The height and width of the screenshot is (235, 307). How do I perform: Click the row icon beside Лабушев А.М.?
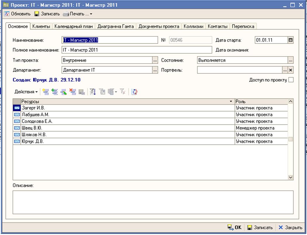click(x=17, y=115)
